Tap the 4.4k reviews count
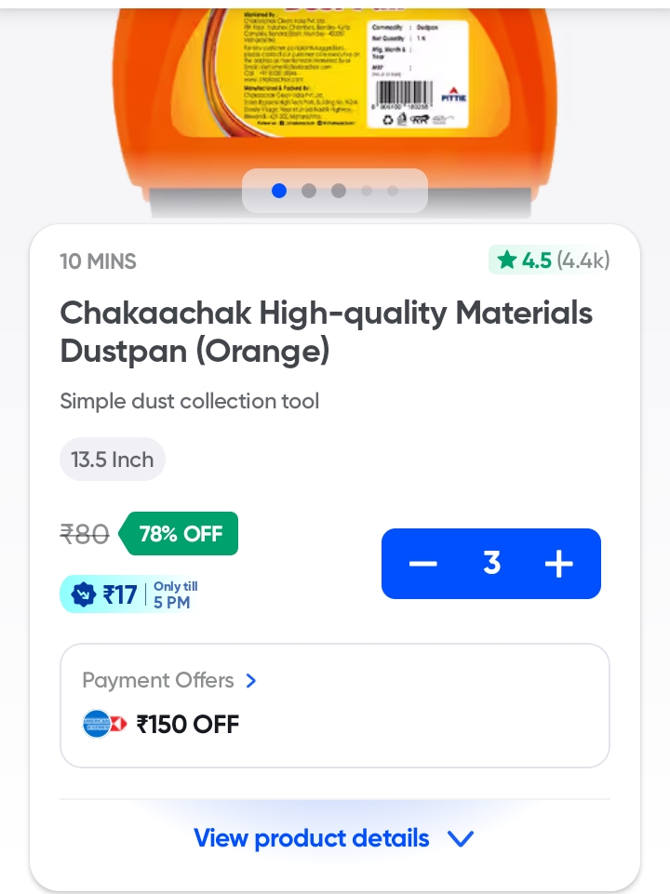Image resolution: width=670 pixels, height=894 pixels. (583, 260)
